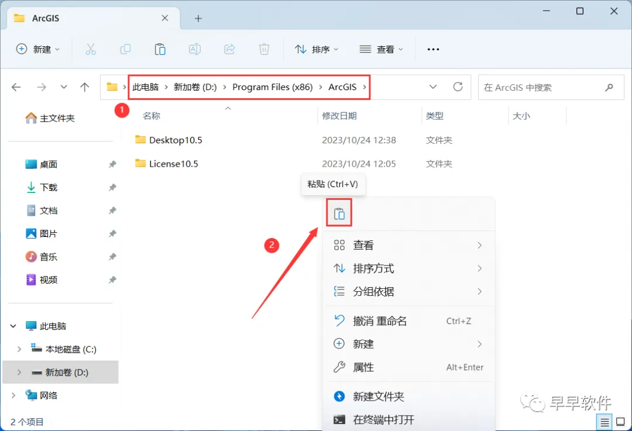
Task: Click This PC (此电脑) breadcrumb
Action: pyautogui.click(x=146, y=87)
